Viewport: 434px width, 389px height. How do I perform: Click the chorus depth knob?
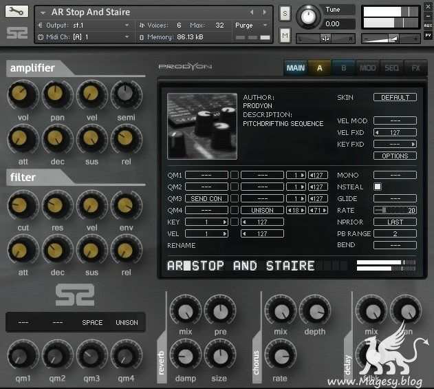click(x=315, y=311)
